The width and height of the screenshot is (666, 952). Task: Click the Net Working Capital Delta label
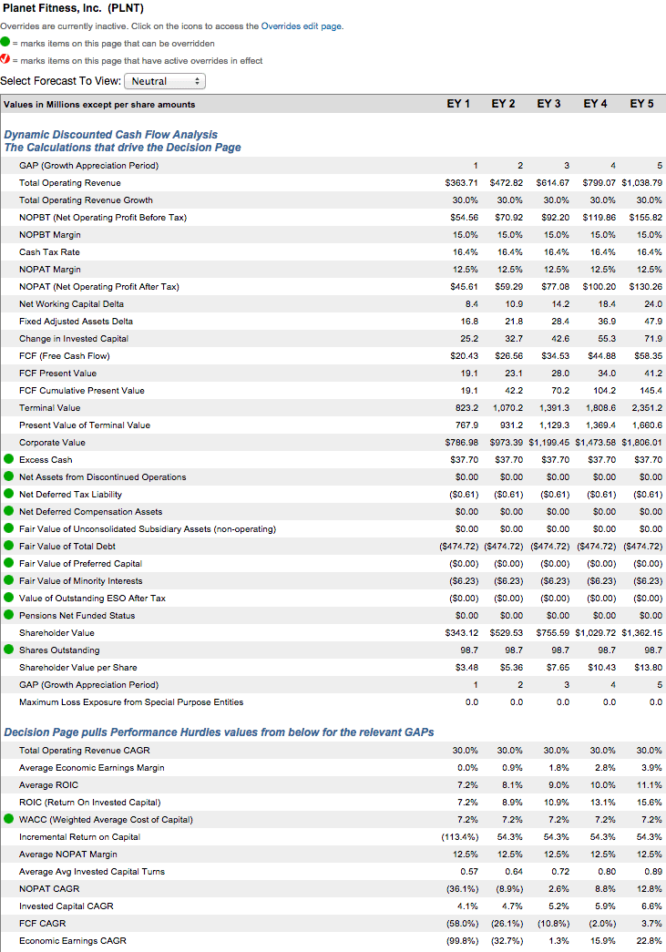coord(71,303)
